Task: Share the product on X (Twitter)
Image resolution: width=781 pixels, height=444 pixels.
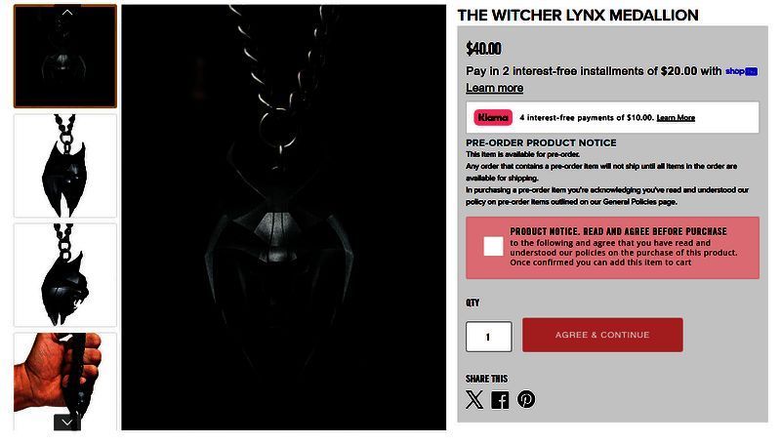Action: [x=474, y=400]
